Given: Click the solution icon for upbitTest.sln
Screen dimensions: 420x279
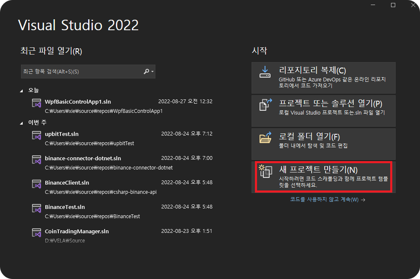Looking at the screenshot, I should click(37, 136).
